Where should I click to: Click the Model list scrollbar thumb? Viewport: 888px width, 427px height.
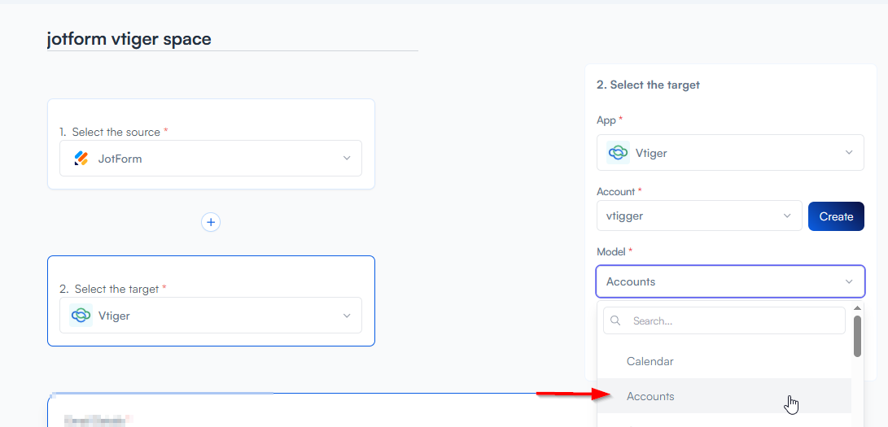click(x=857, y=335)
